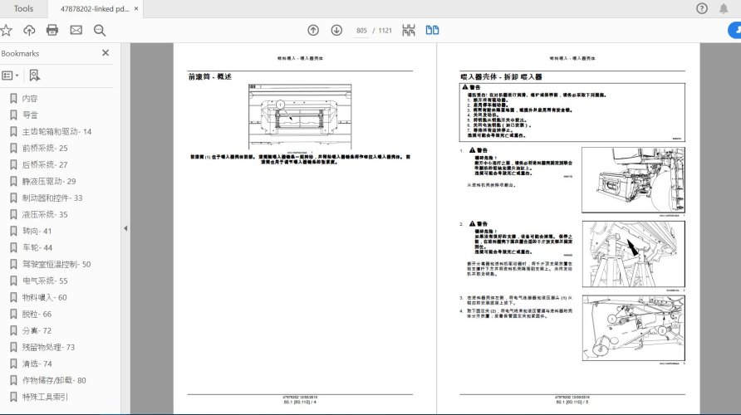
Task: Open bookmark options dropdown menu
Action: (x=11, y=75)
